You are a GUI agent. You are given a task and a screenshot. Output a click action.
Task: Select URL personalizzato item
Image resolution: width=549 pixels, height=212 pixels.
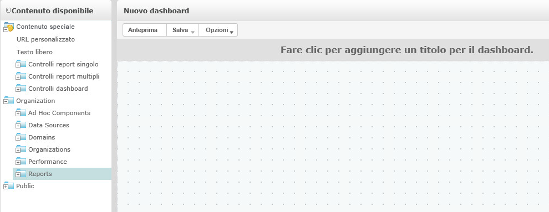pos(45,39)
